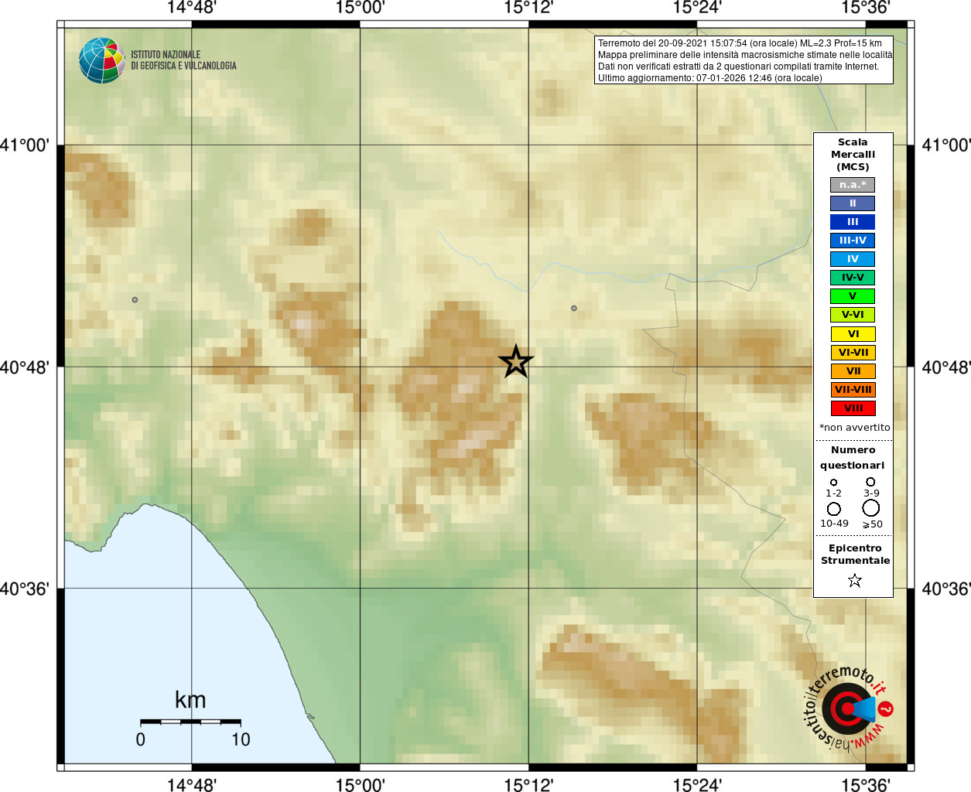Click the earthquake information text box

click(x=744, y=60)
